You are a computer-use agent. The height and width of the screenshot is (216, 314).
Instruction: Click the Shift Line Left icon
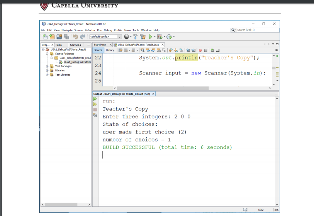[x=188, y=50]
